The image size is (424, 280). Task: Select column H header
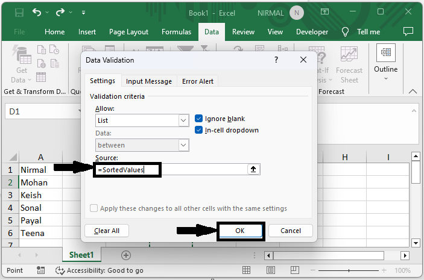(345, 157)
